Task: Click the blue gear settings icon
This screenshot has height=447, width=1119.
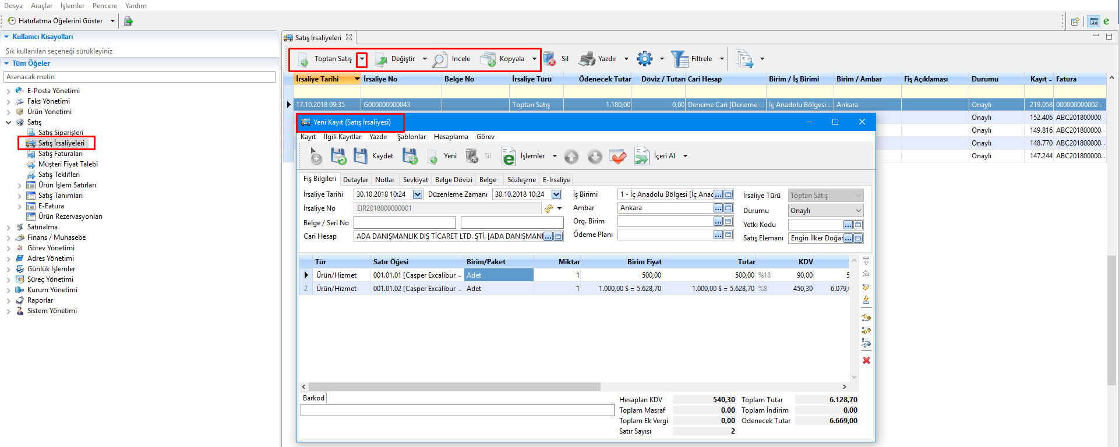Action: (644, 59)
